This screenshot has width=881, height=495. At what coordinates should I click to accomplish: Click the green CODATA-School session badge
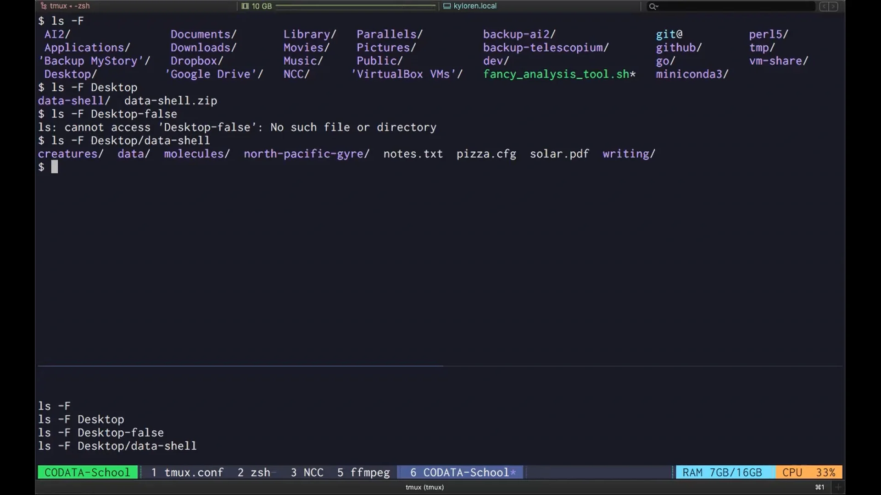[x=87, y=472]
